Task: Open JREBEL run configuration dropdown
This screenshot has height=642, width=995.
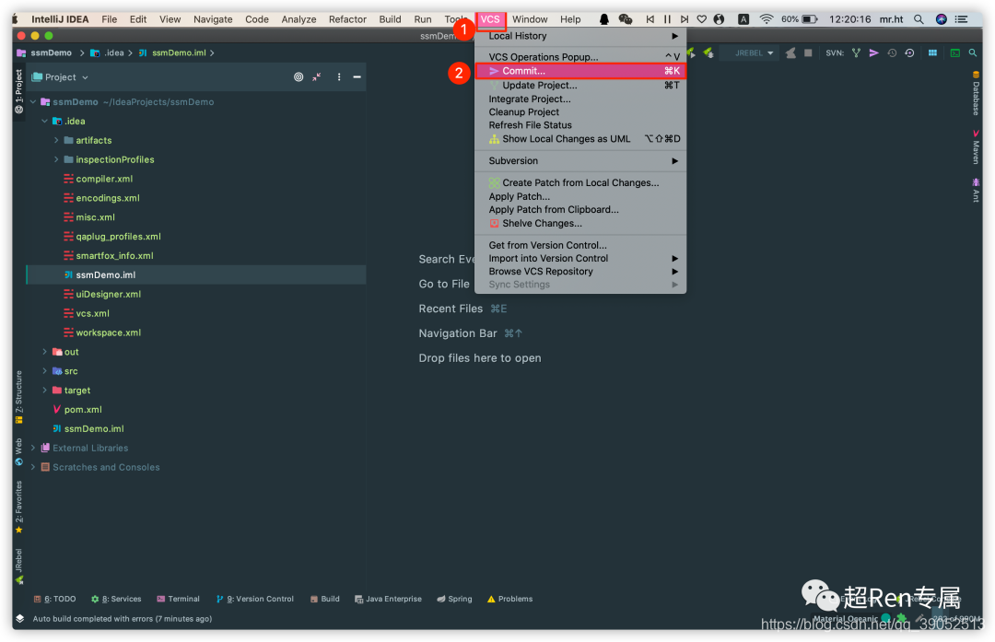Action: [754, 53]
